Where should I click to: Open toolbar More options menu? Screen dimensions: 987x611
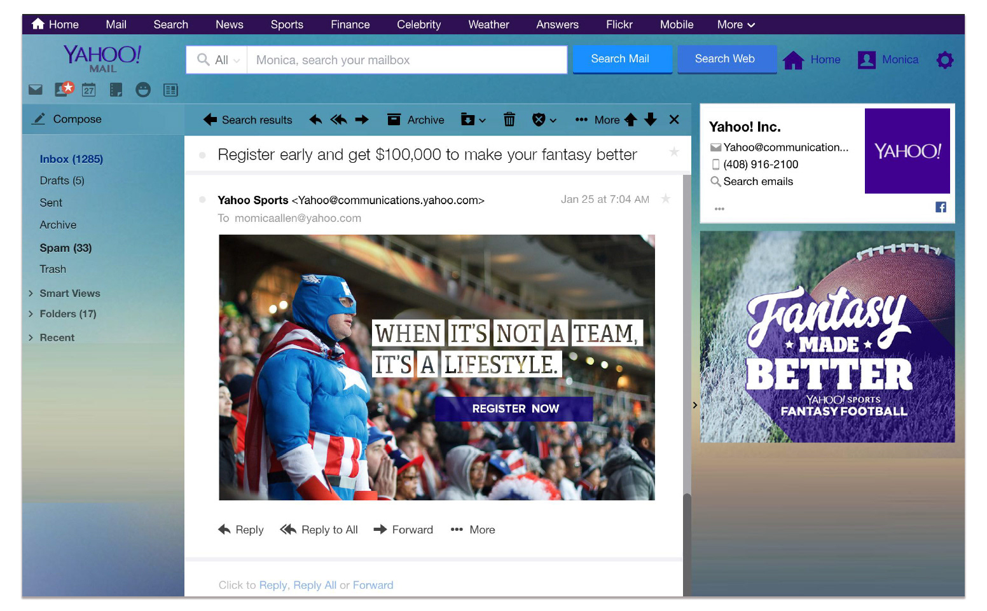coord(597,120)
